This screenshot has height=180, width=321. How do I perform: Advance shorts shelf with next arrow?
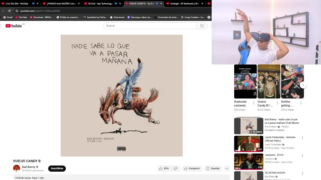(303, 85)
